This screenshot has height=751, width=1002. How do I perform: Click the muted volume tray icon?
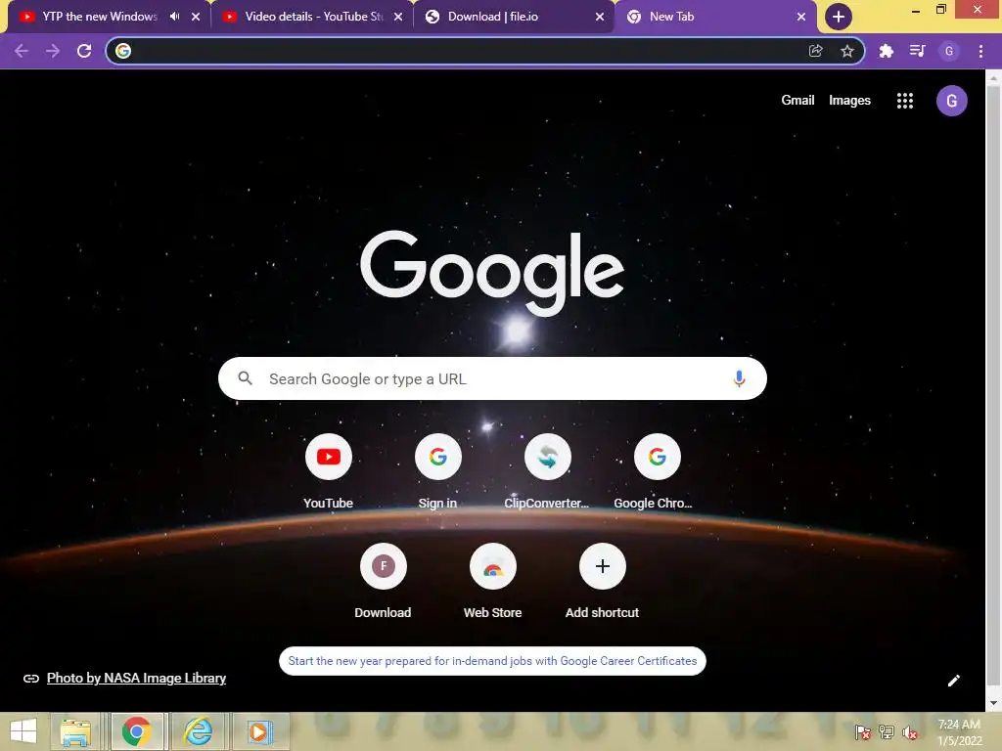[909, 731]
